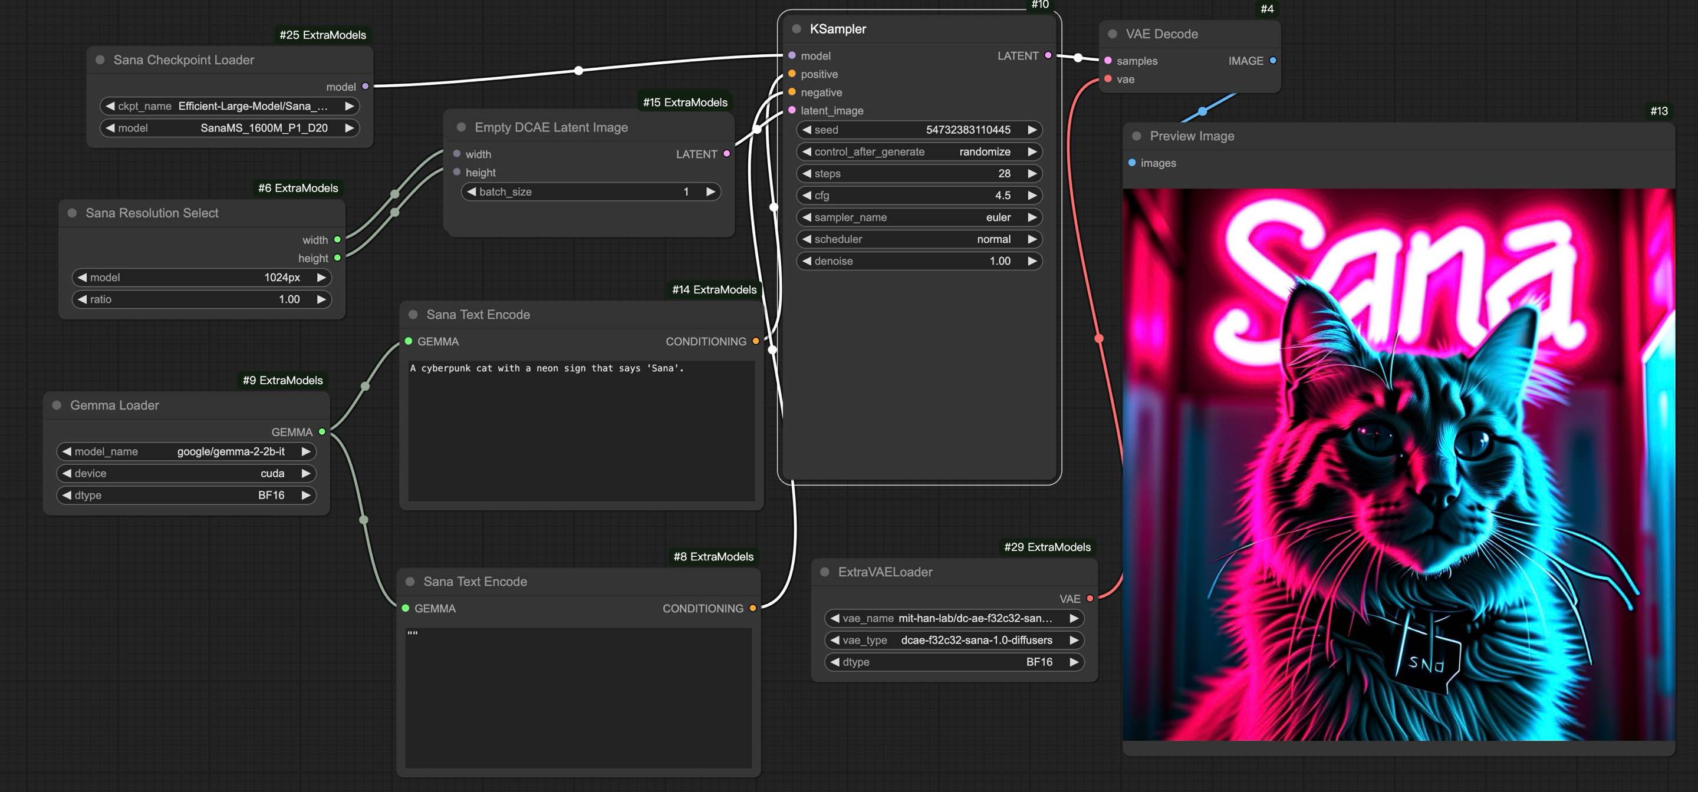
Task: Open the Gemma Loader device cuda dropdown
Action: click(186, 473)
